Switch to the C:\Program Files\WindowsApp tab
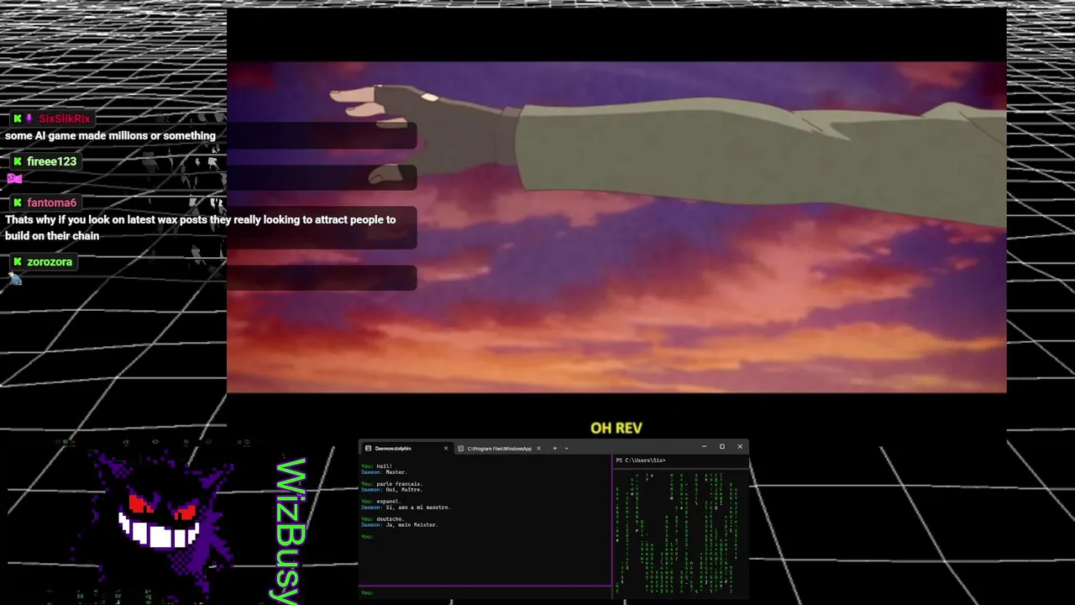Screen dimensions: 1075x605 tap(499, 448)
